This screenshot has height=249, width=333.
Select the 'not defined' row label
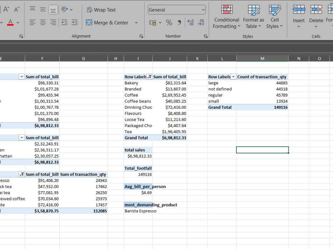tap(222, 89)
